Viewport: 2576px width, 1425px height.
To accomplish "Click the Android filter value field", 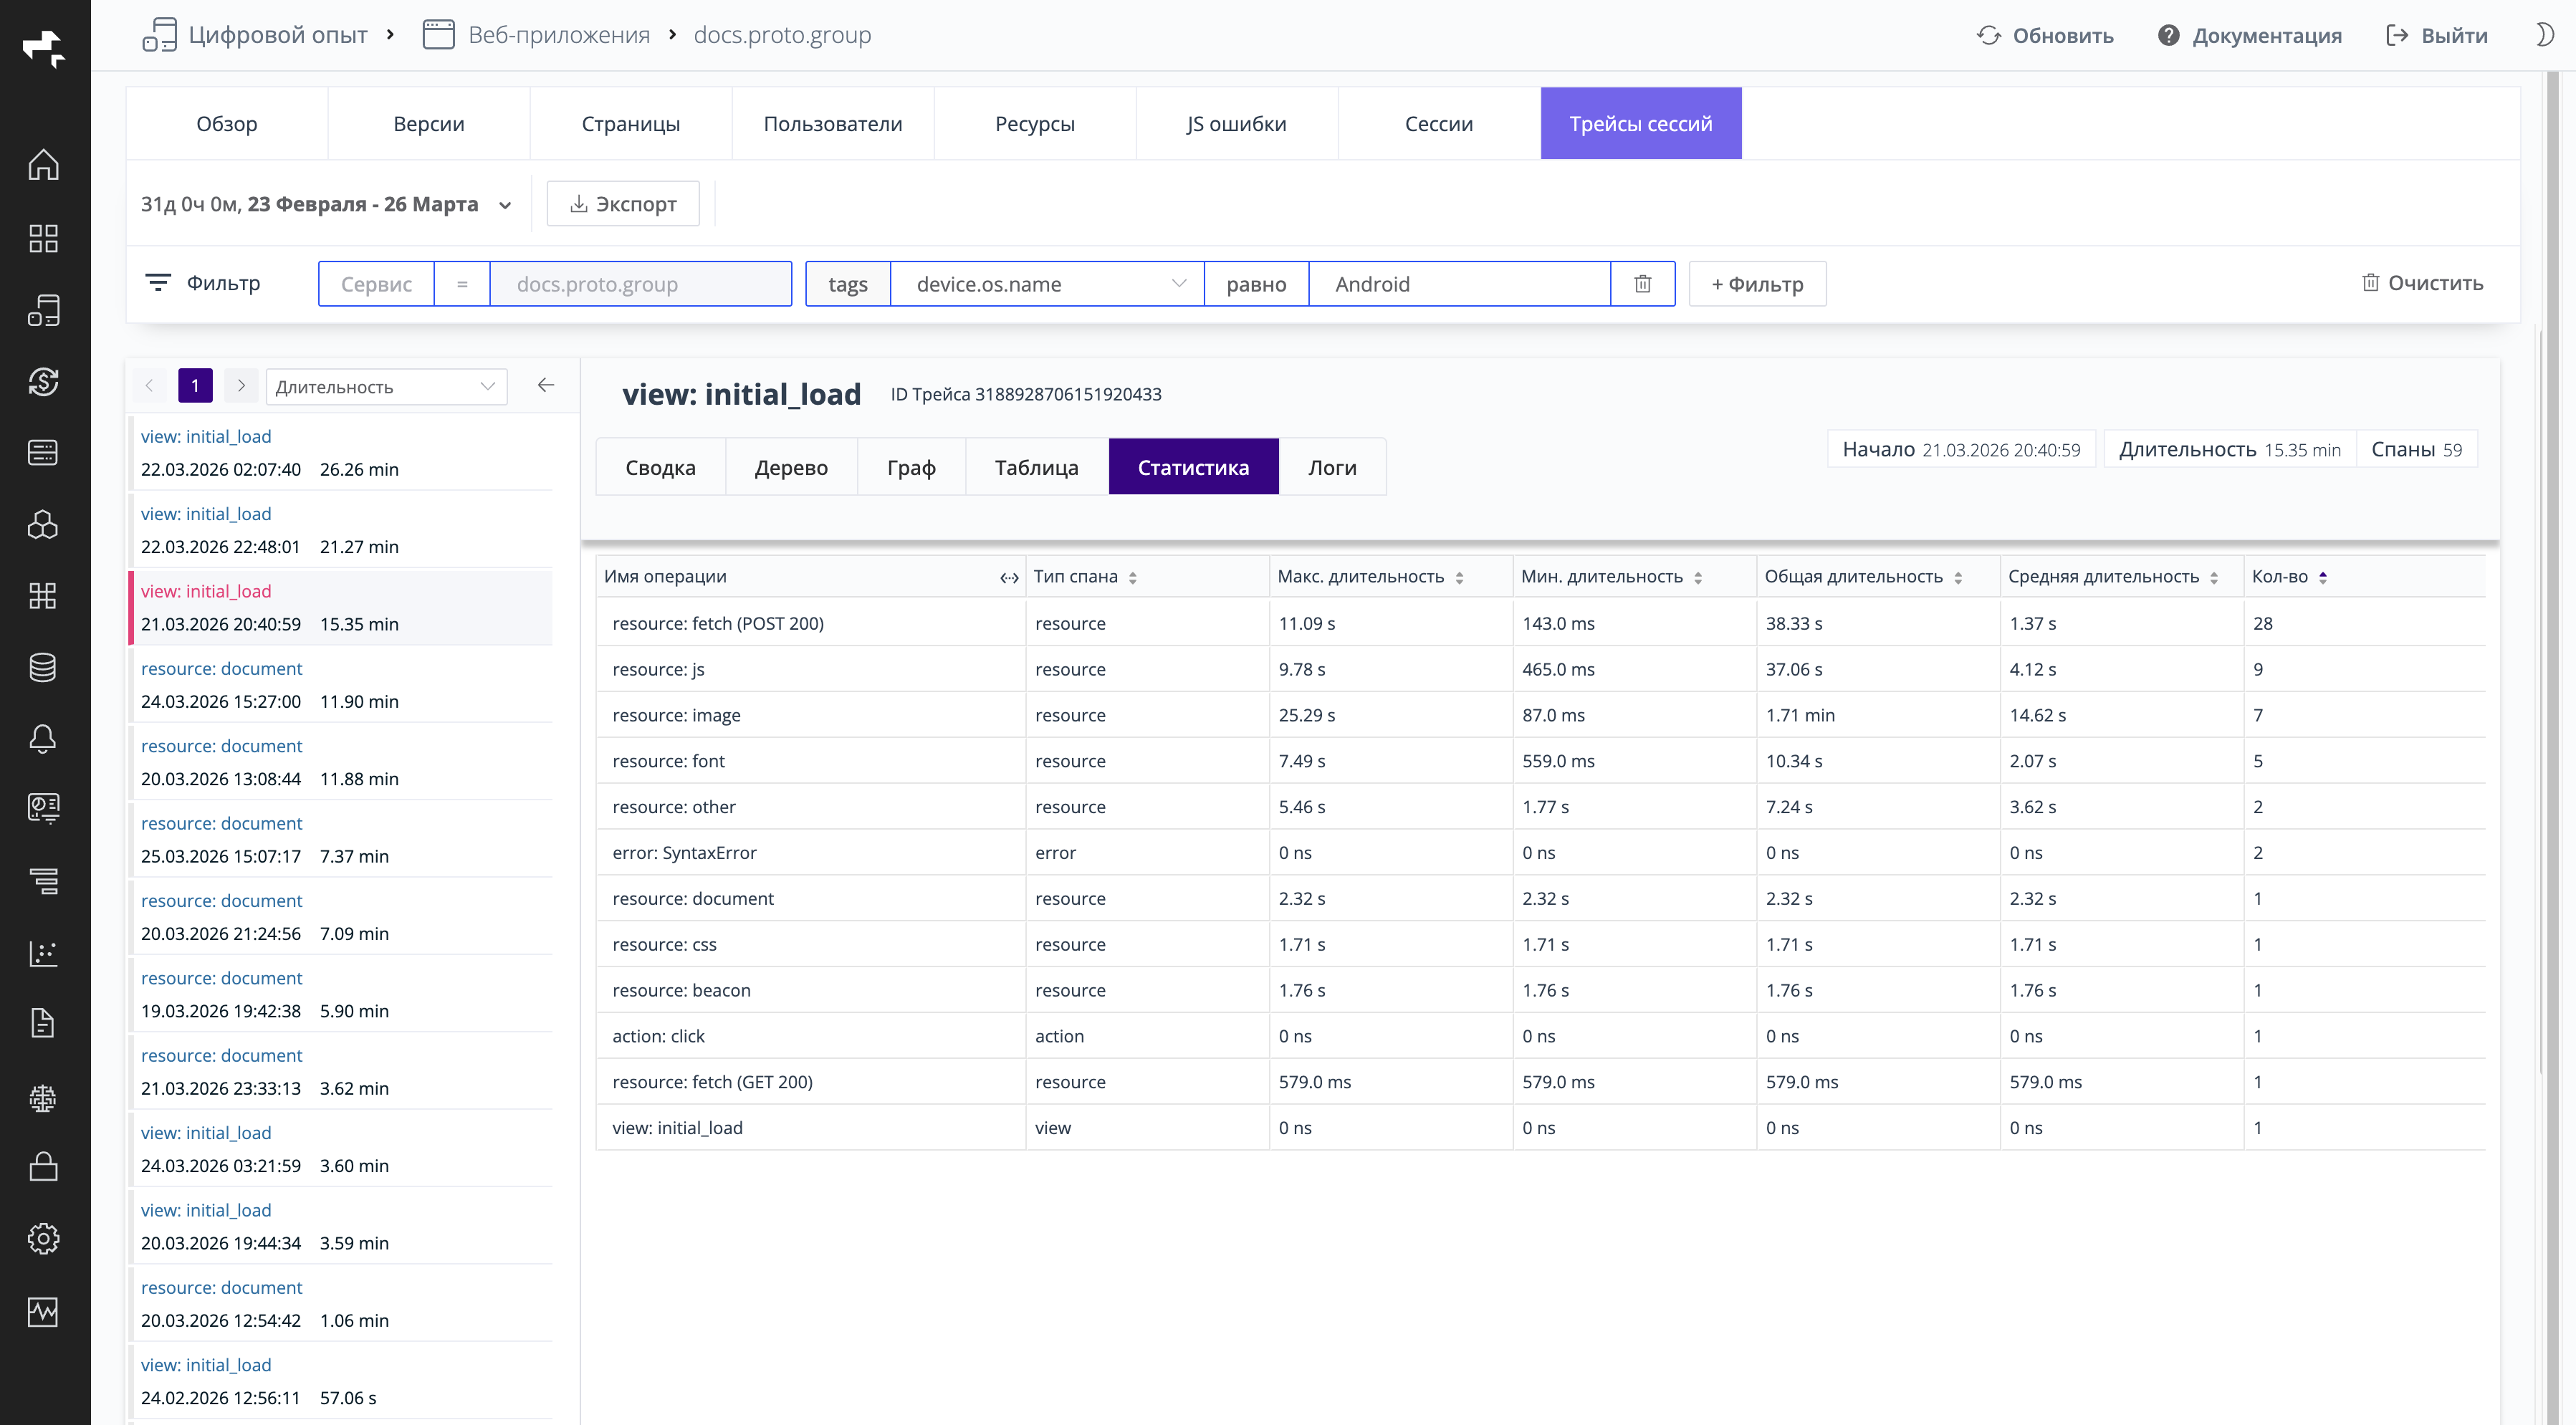I will point(1459,284).
